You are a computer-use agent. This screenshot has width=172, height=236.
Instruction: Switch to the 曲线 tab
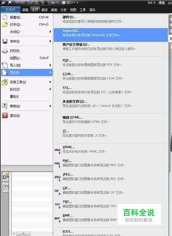tap(44, 10)
